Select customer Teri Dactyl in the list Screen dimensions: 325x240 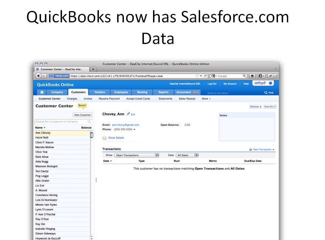coord(62,171)
